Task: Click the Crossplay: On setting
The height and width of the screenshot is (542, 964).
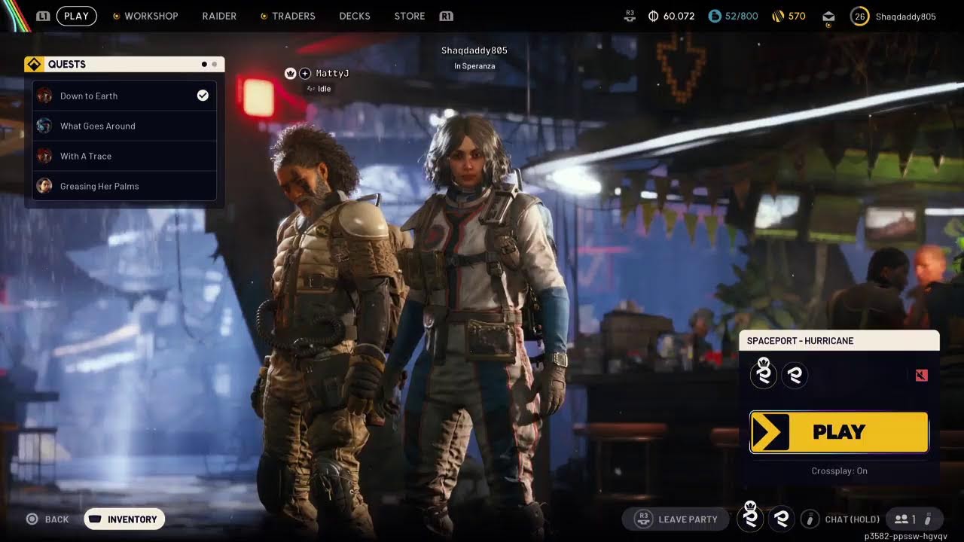Action: (x=839, y=471)
